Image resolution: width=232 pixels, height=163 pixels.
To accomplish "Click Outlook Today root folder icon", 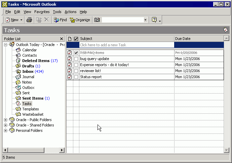I will [12, 44].
